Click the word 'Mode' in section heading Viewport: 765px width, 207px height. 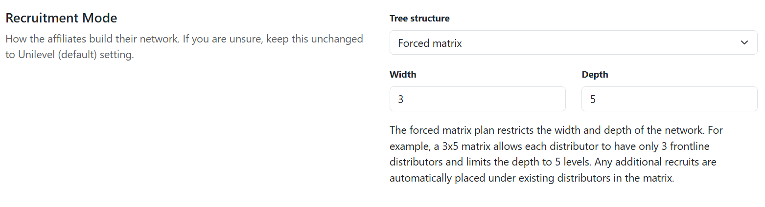tap(100, 19)
